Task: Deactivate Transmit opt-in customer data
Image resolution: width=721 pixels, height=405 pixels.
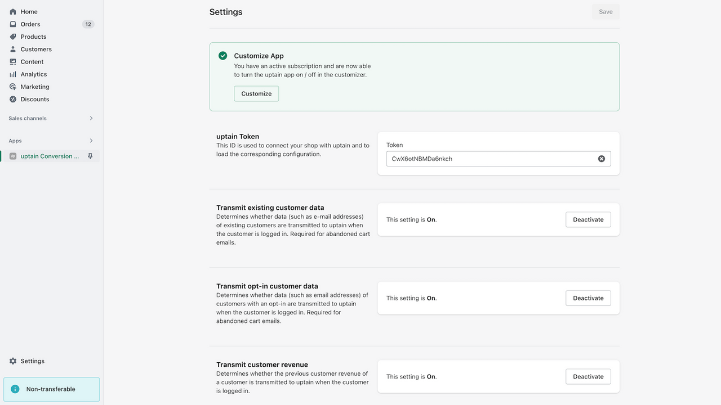Action: [588, 298]
